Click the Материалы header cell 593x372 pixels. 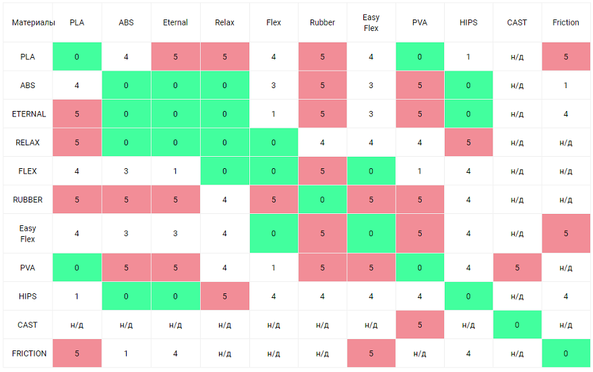point(28,23)
